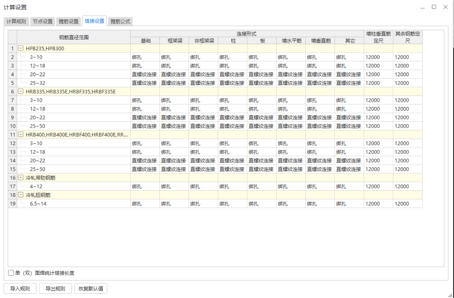This screenshot has width=454, height=298.
Task: Click 板 cell 直螺纹连接 in row 15
Action: (x=262, y=169)
